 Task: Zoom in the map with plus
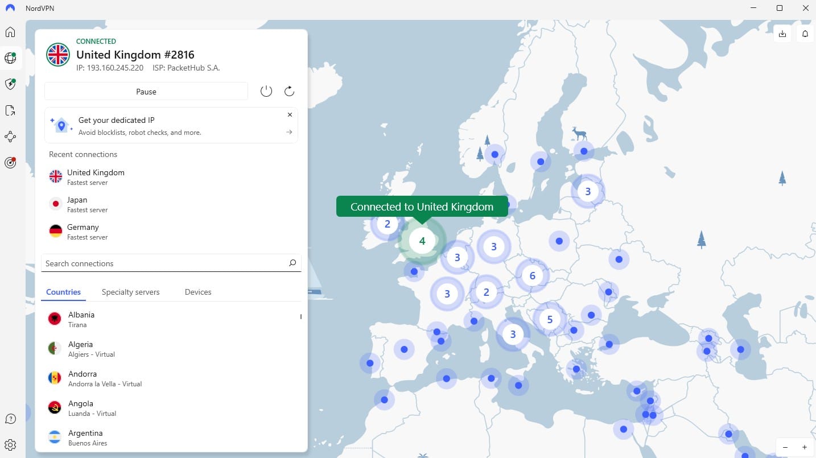click(805, 447)
